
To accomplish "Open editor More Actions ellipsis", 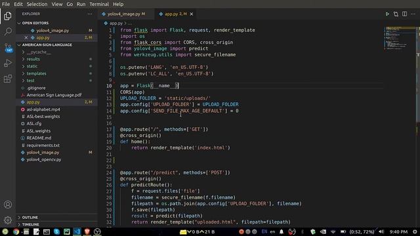I will 413,14.
